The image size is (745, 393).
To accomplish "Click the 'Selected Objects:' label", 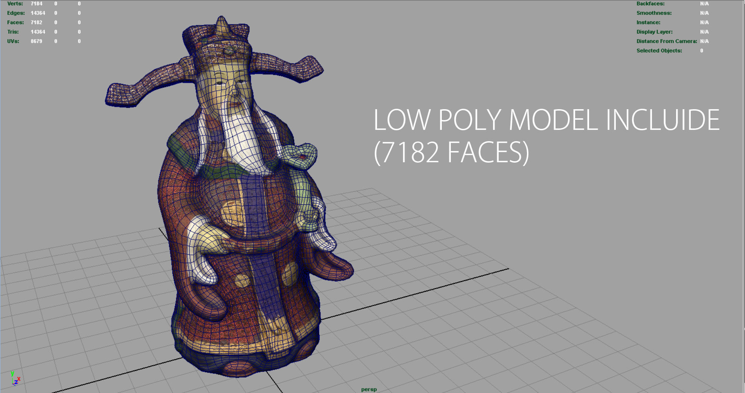I will 659,50.
